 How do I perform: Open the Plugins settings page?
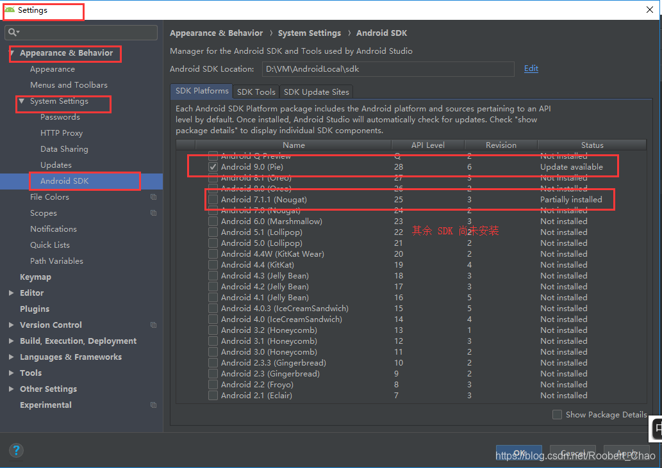click(x=35, y=309)
